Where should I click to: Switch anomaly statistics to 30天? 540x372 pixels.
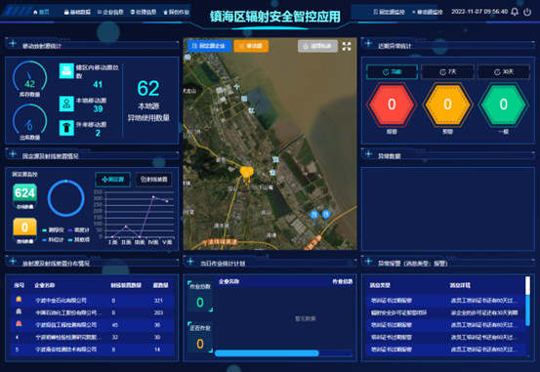click(504, 72)
